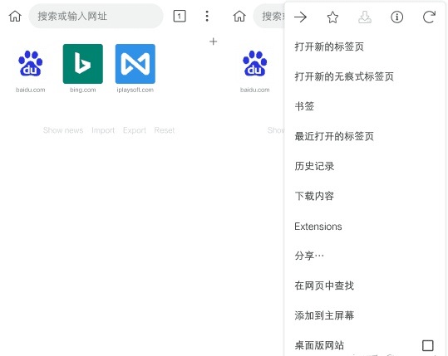
Task: Click the Reset link
Action: pyautogui.click(x=165, y=130)
